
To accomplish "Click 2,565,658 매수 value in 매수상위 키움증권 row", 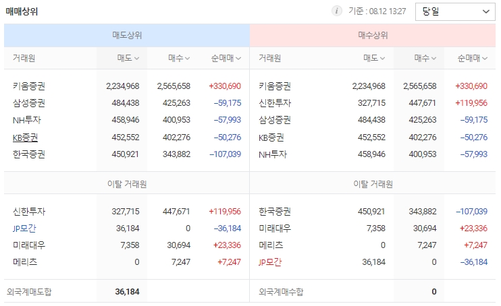I will coord(420,86).
